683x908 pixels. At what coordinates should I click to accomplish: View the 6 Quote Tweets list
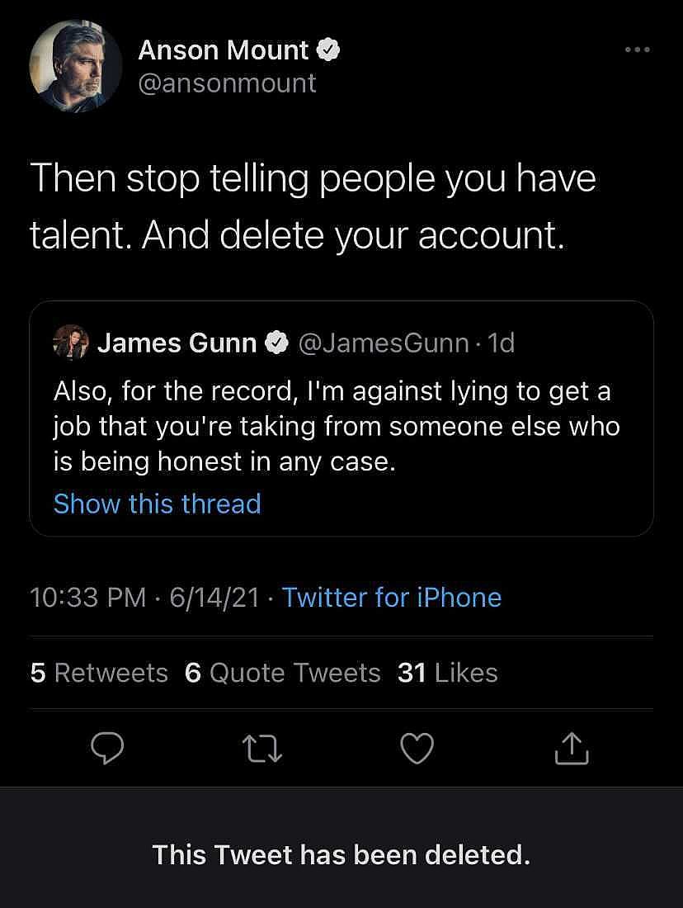click(283, 673)
